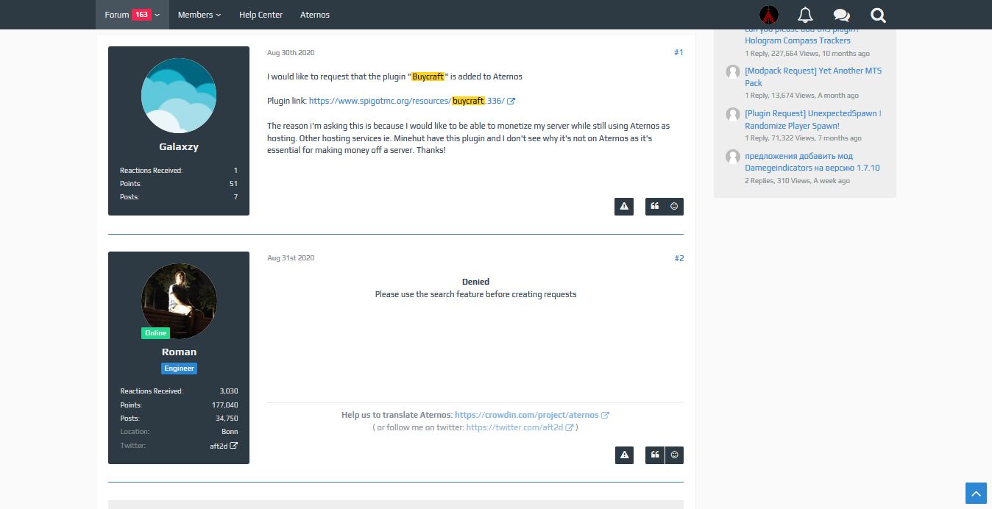992x509 pixels.
Task: Click avatar beside UnexpectedSpawn request
Action: tap(733, 114)
